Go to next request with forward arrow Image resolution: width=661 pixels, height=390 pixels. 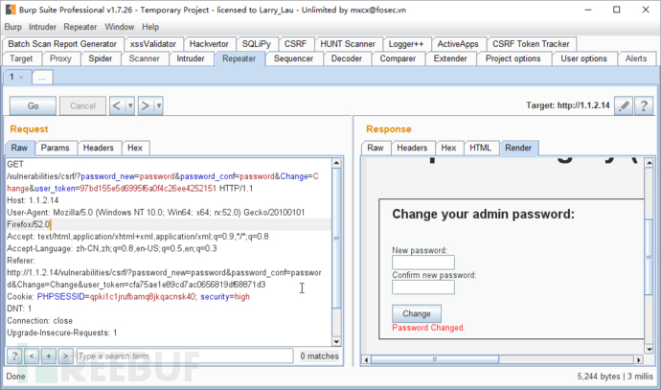(x=145, y=105)
